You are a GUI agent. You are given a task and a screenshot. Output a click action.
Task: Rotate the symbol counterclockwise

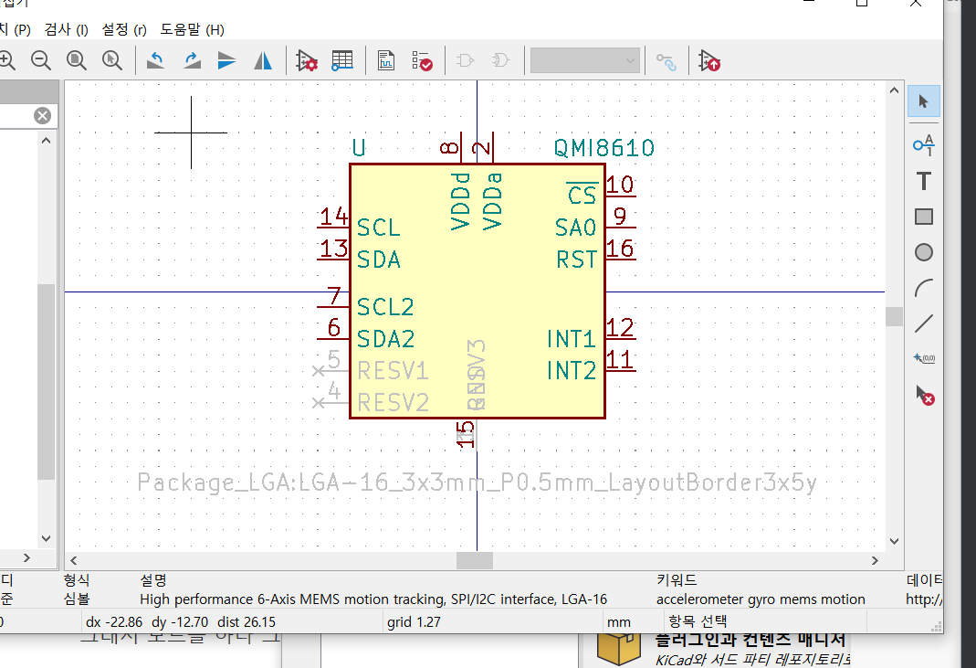pyautogui.click(x=155, y=60)
